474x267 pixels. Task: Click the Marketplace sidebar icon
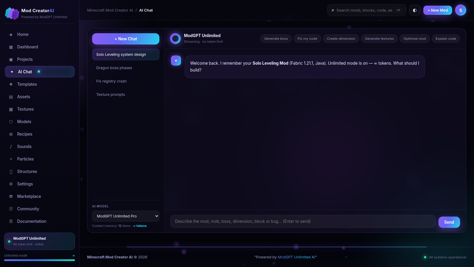[x=11, y=197]
